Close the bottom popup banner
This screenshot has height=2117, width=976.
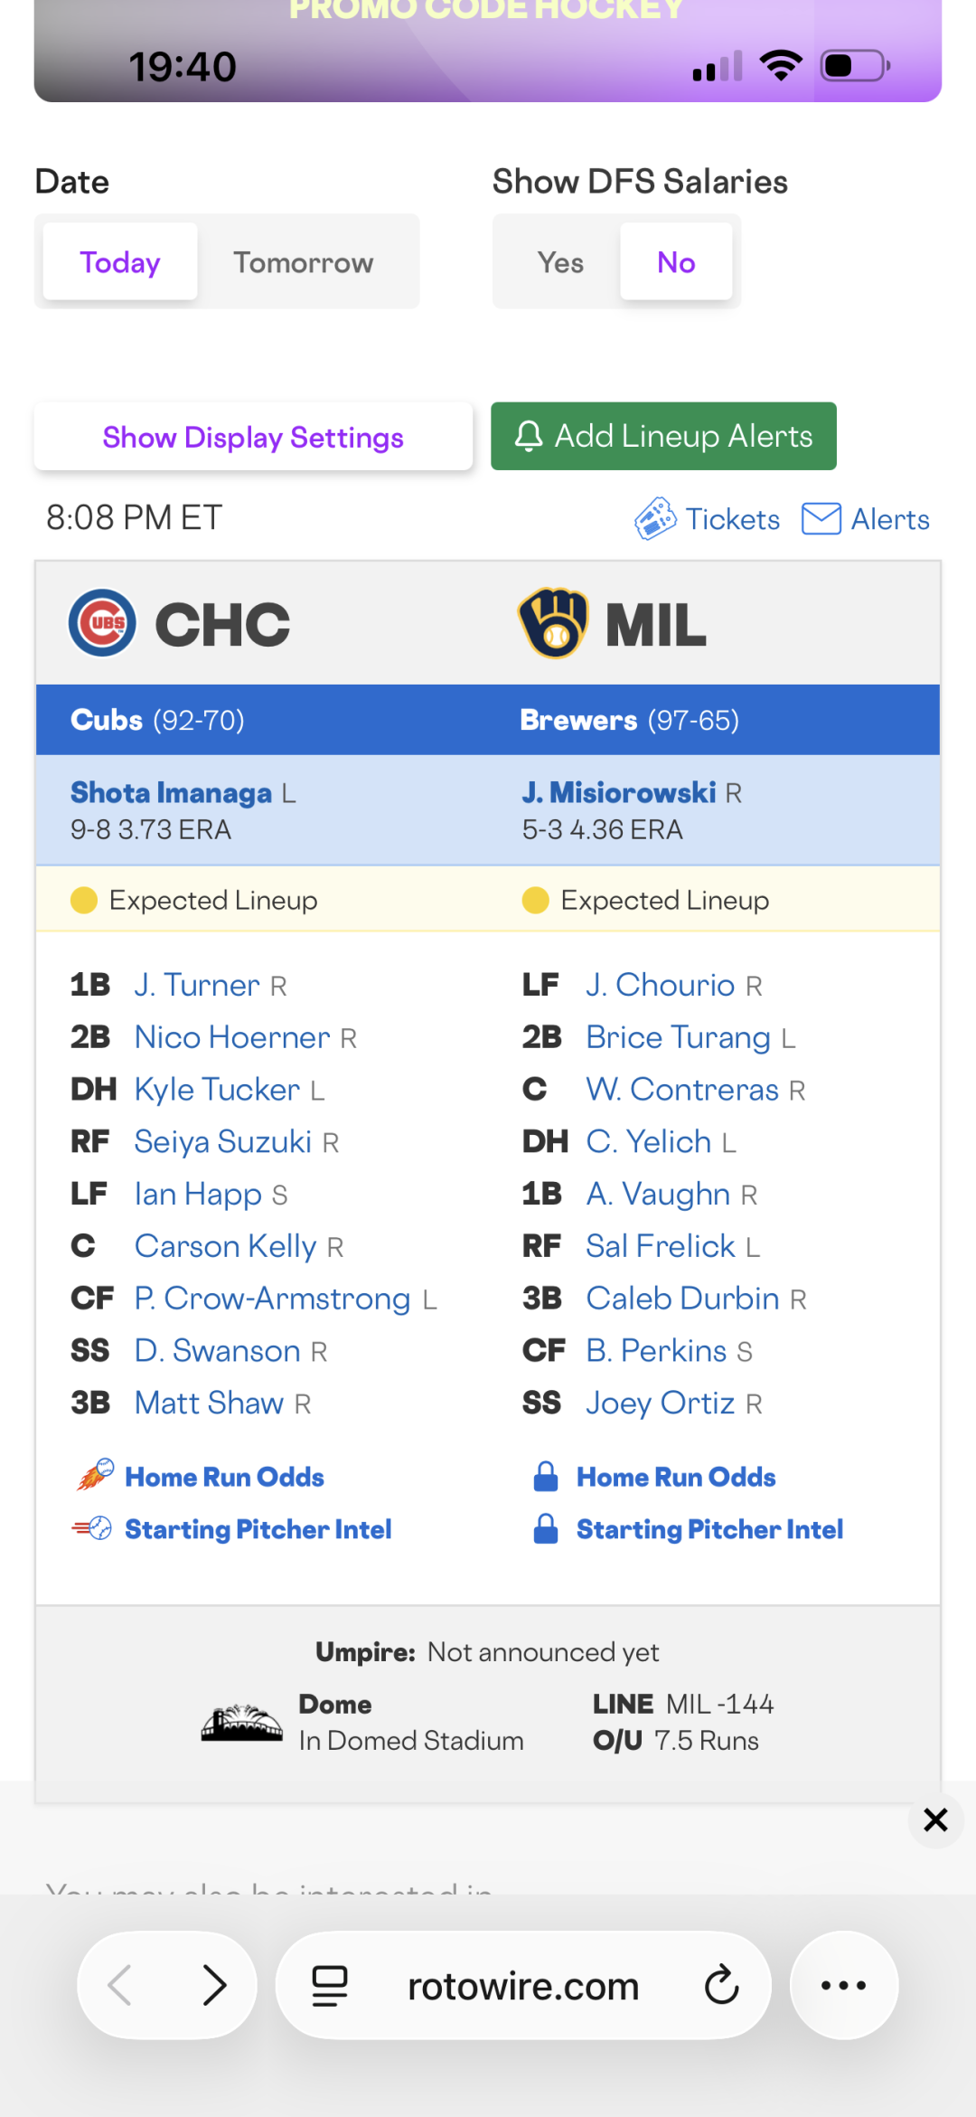click(935, 1819)
